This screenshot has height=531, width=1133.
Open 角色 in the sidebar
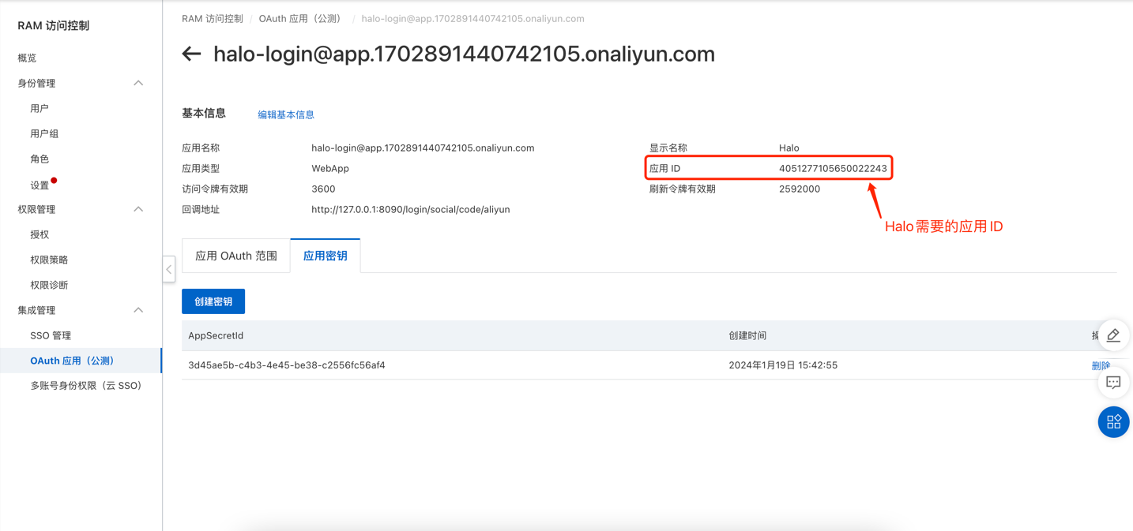40,159
